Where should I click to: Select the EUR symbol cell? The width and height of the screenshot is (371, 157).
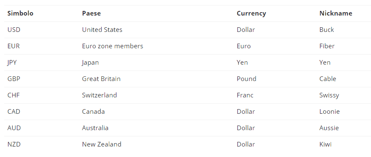[x=13, y=46]
